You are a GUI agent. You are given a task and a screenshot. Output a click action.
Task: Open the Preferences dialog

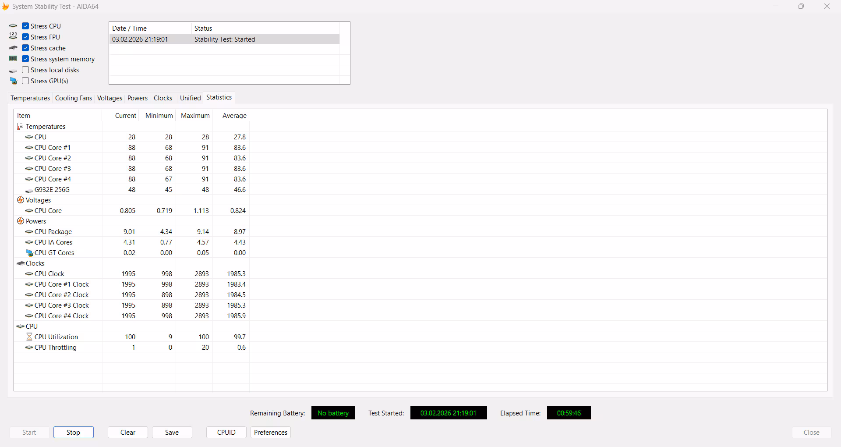point(270,433)
